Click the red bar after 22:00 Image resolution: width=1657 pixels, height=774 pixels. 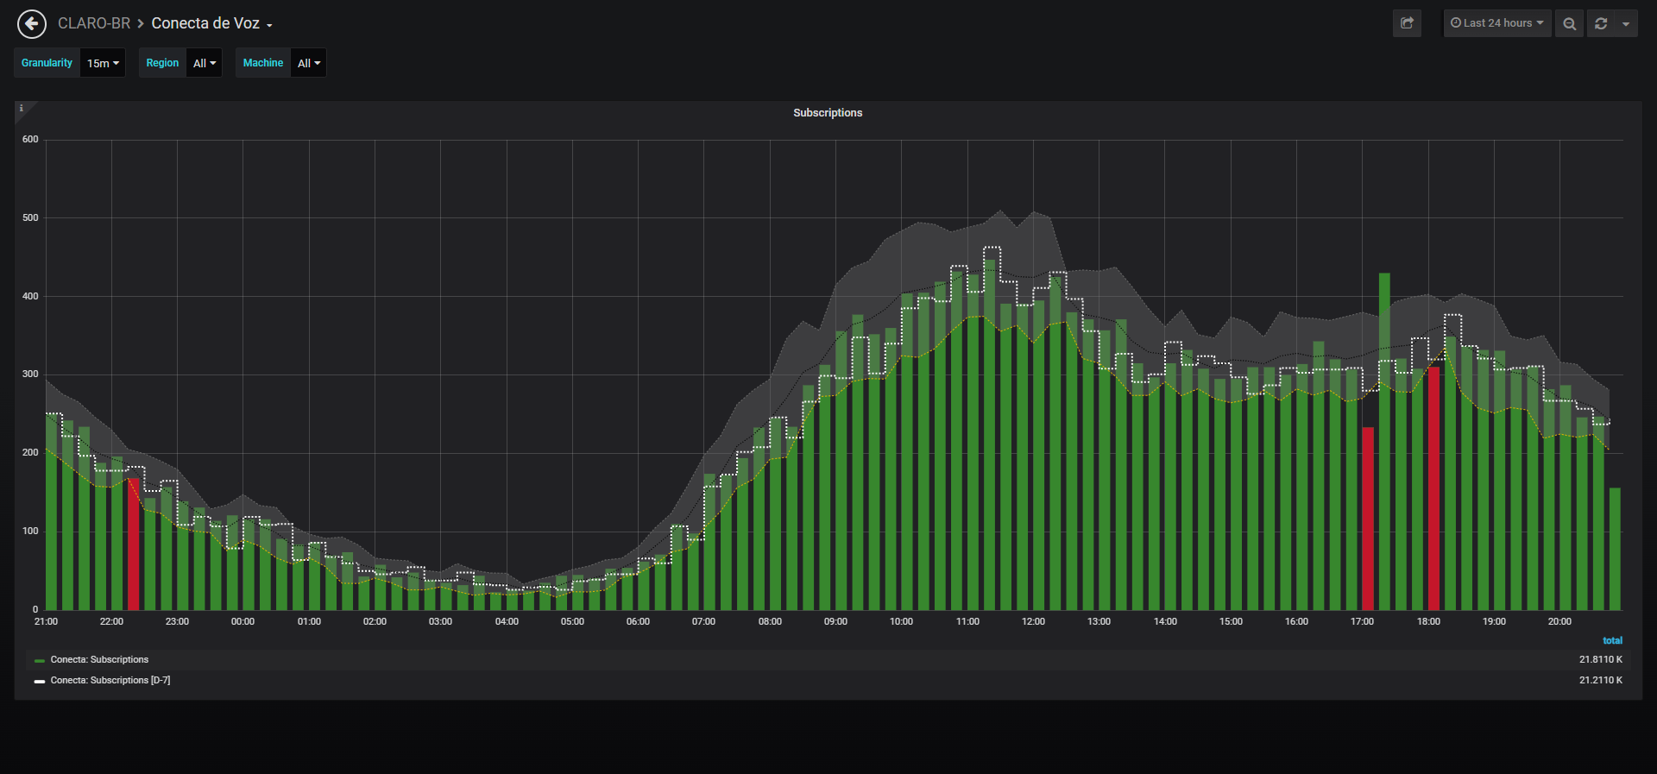click(x=134, y=544)
